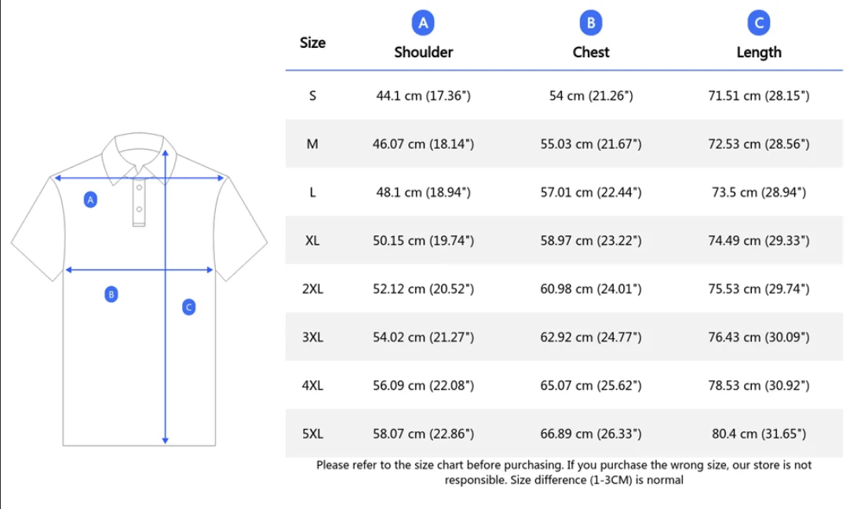Click the button placket on the shirt
The image size is (857, 509).
pos(139,204)
